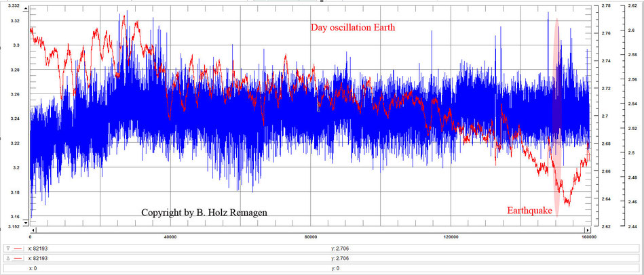Select the 'y: 2.706' value in the second cursor row
This screenshot has height=275, width=644.
point(340,258)
